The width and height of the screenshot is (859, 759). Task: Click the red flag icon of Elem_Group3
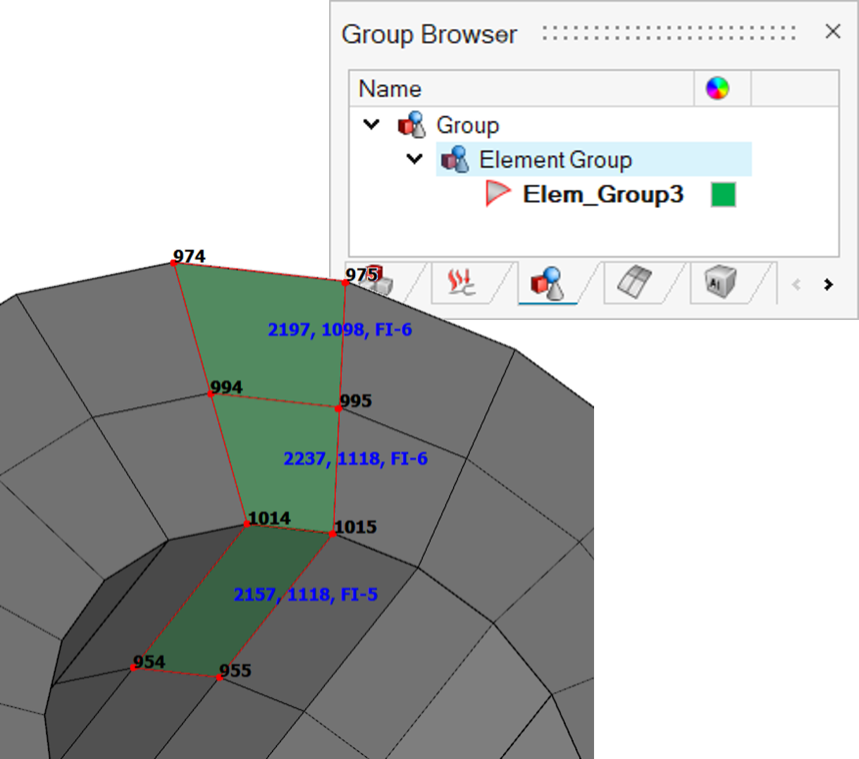pos(498,194)
